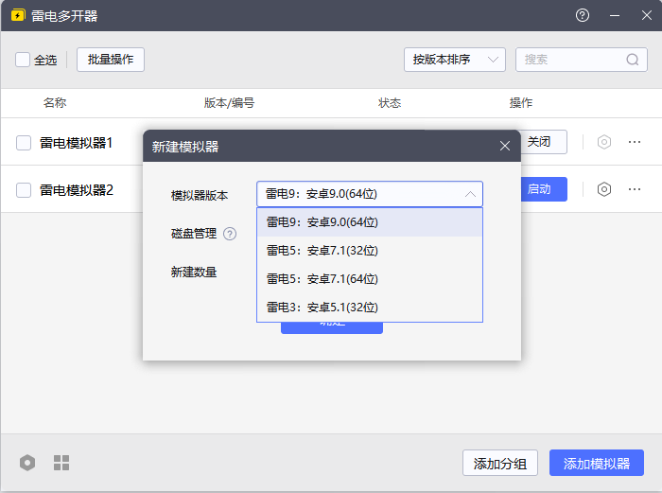Click the bottom-left hexagon settings icon

click(28, 463)
